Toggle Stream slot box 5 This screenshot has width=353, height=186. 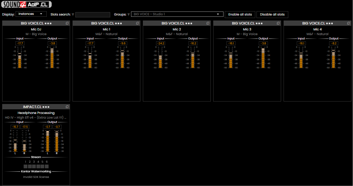click(x=42, y=166)
